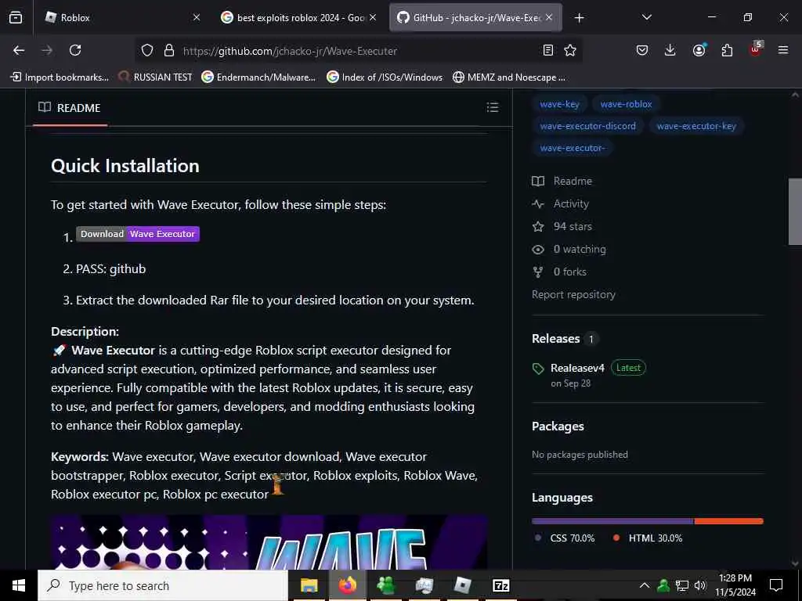Expand the list all tabs dropdown
This screenshot has width=802, height=601.
click(x=646, y=17)
